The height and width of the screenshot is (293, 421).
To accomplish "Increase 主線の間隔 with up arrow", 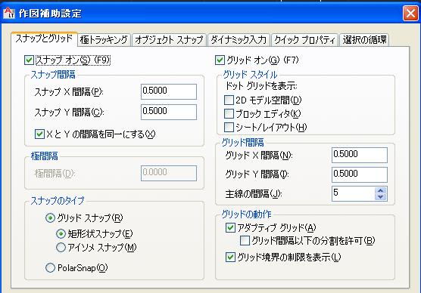I will (380, 190).
